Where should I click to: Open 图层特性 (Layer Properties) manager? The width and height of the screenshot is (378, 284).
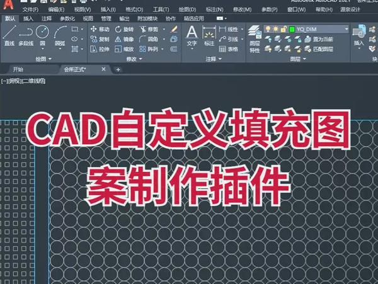coord(255,39)
